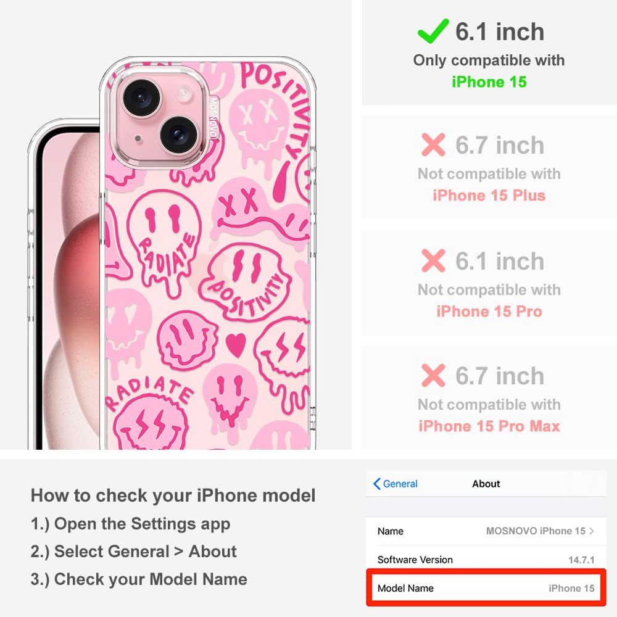Click the upper camera lens on the phone

point(142,97)
